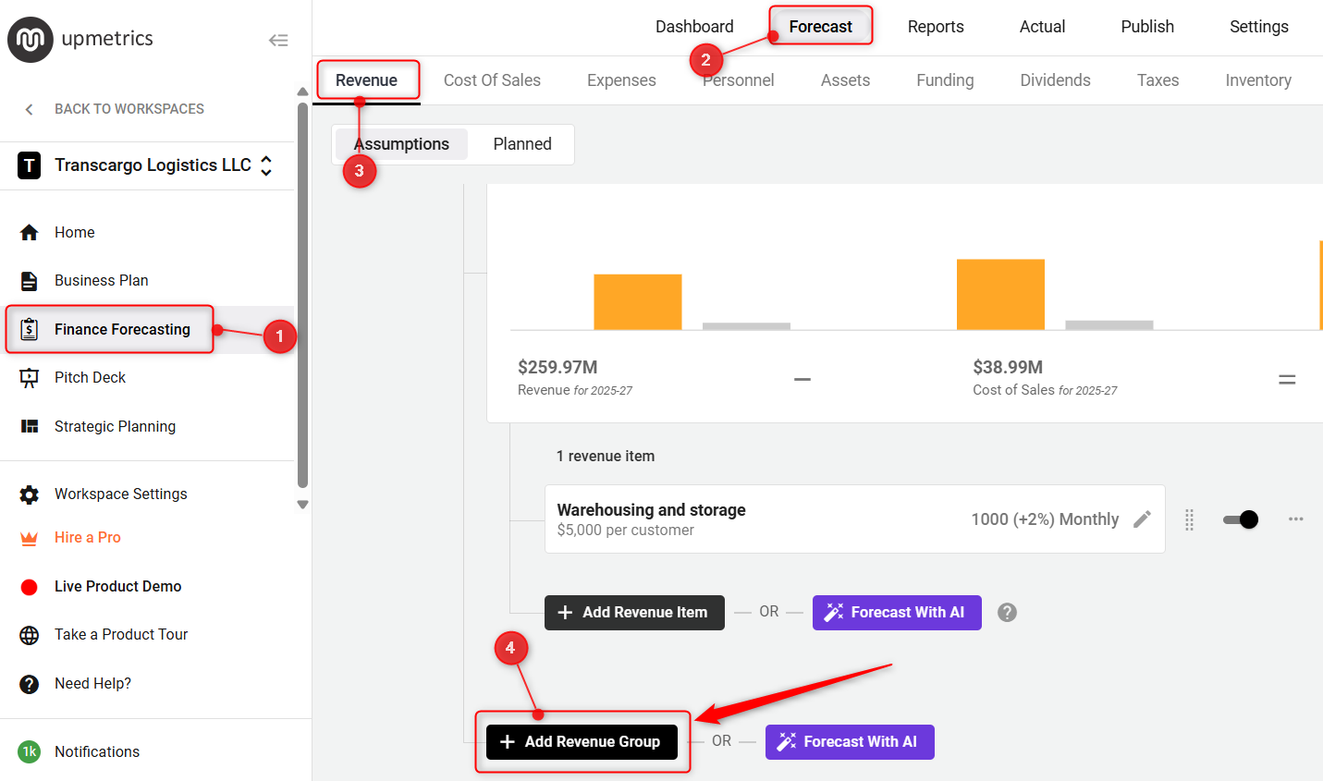The image size is (1323, 781).
Task: Click the BACK TO WORKSPACES link
Action: [x=129, y=109]
